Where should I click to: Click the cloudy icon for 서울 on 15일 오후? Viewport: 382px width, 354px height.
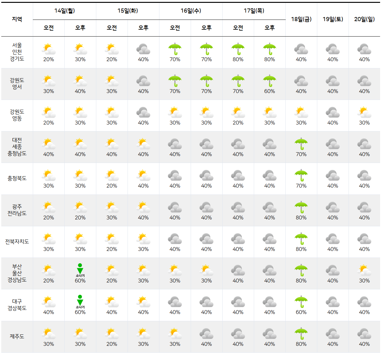pyautogui.click(x=143, y=49)
